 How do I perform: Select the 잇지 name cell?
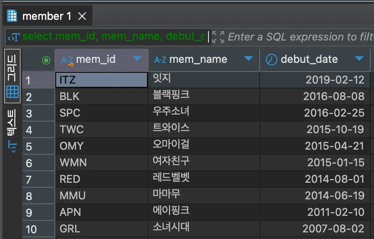(x=204, y=80)
